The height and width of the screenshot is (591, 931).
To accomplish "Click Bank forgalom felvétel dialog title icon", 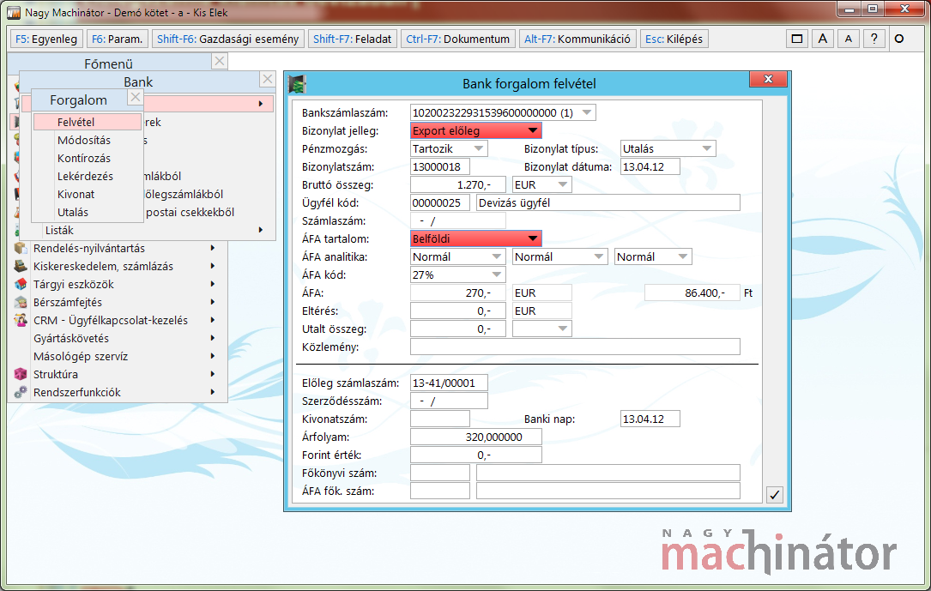I will [297, 84].
